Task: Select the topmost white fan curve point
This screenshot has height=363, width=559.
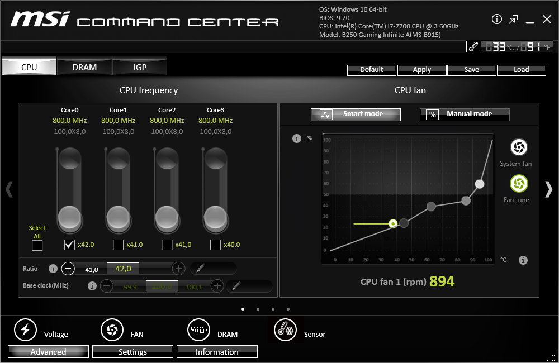Action: 480,184
